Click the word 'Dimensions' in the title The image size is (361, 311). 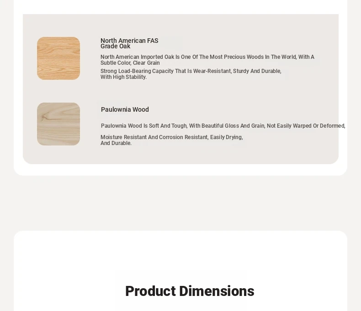tap(217, 291)
